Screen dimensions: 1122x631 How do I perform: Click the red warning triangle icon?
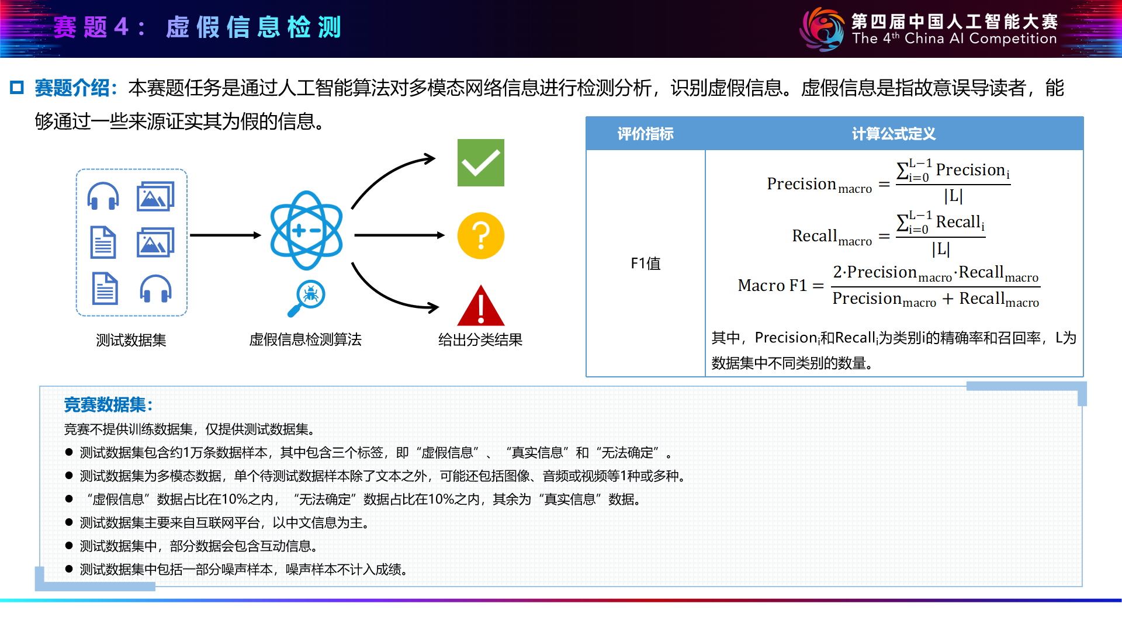tap(481, 306)
